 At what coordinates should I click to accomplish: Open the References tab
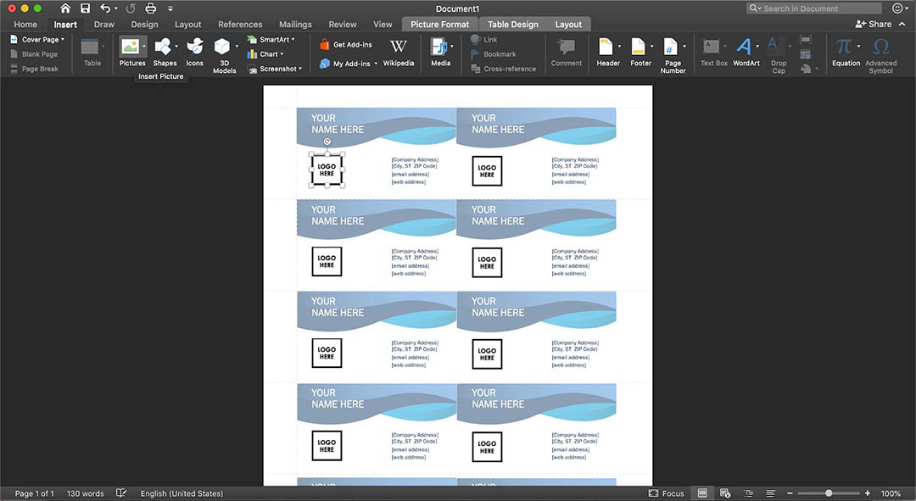240,25
